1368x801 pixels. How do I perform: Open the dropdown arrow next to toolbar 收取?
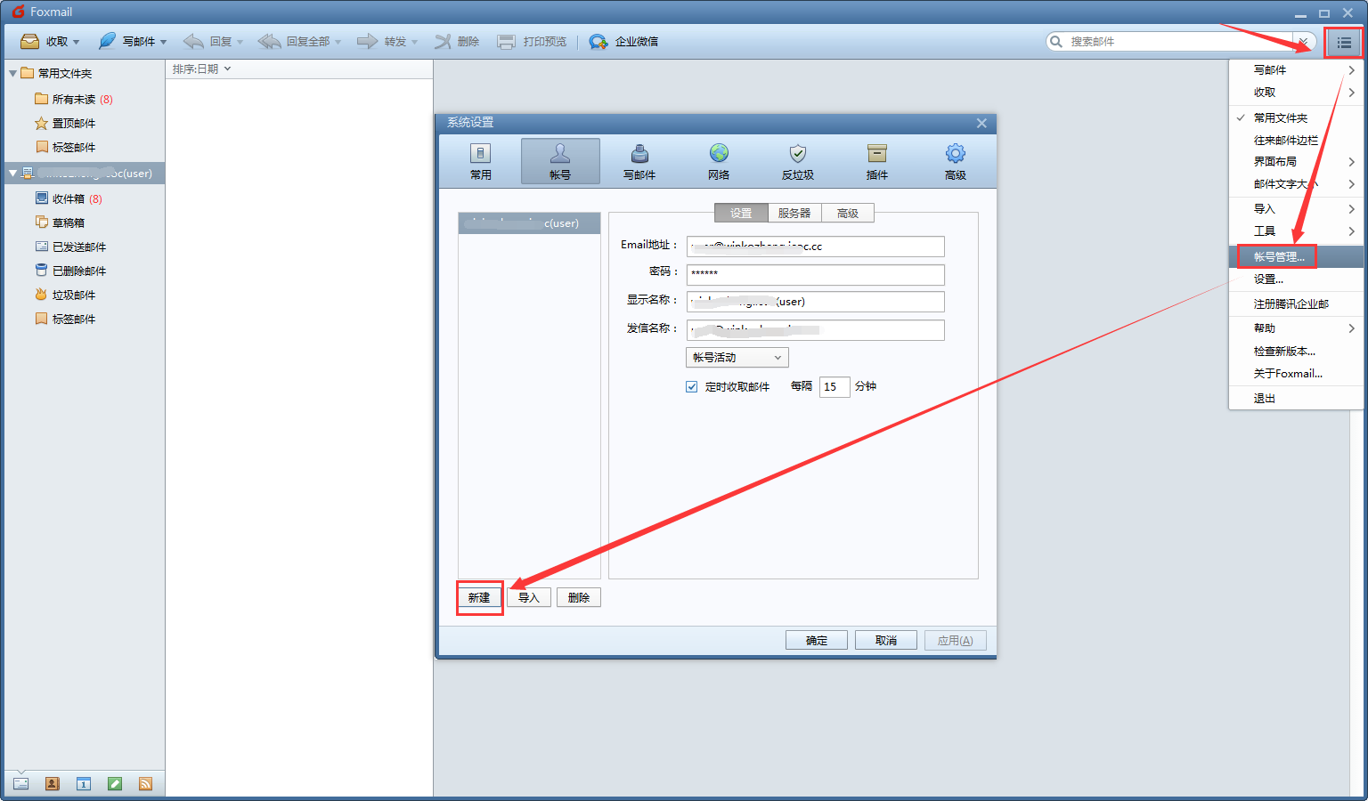click(x=76, y=43)
